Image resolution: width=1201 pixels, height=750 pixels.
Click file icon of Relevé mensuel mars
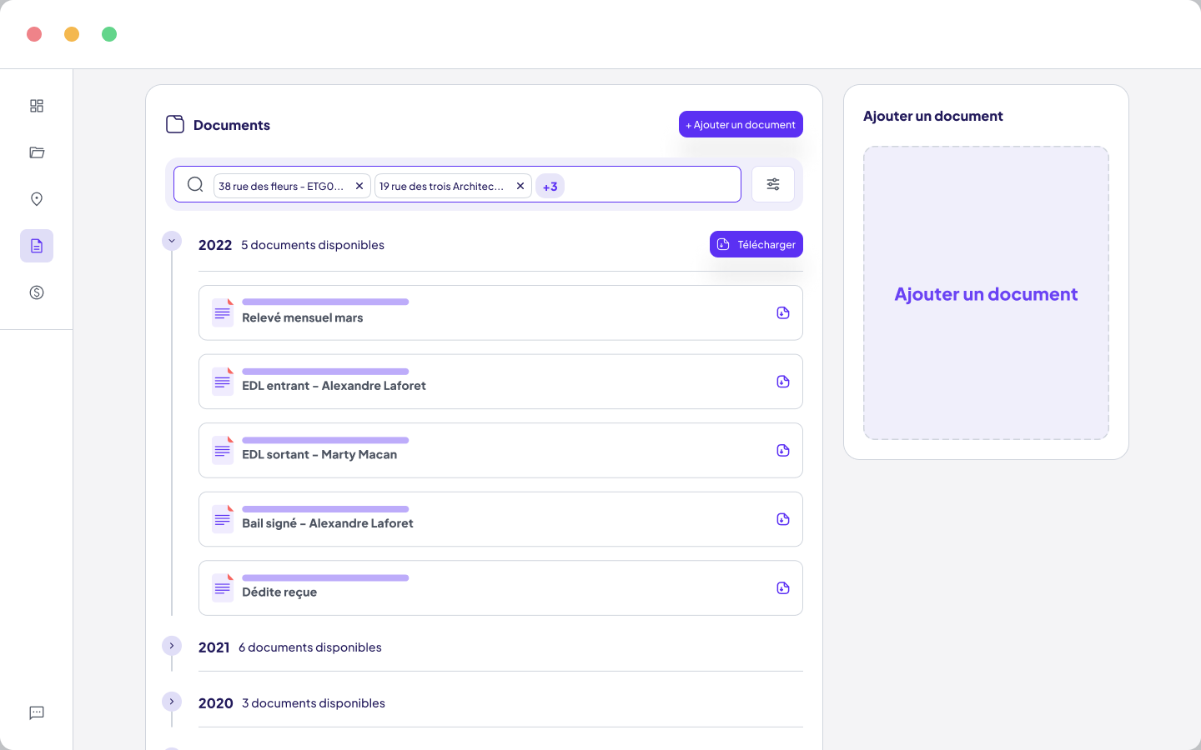pyautogui.click(x=223, y=312)
